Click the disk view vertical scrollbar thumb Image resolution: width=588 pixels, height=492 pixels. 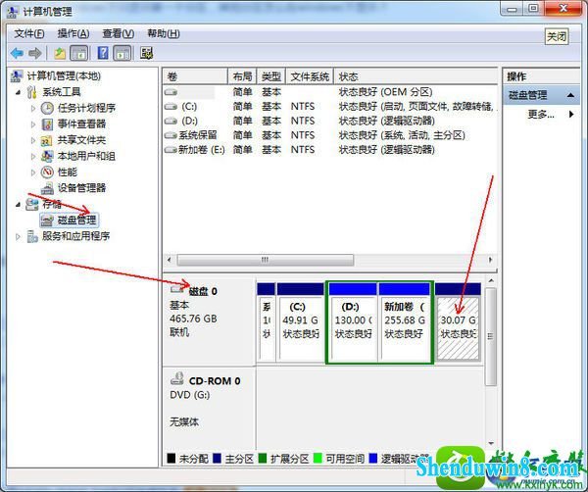491,336
